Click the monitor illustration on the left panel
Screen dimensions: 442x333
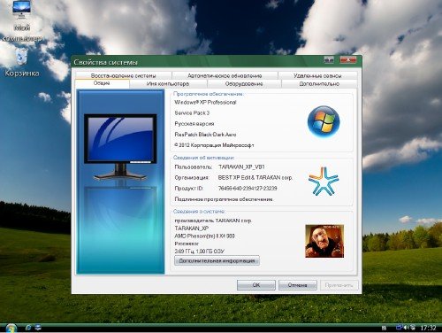(x=120, y=147)
